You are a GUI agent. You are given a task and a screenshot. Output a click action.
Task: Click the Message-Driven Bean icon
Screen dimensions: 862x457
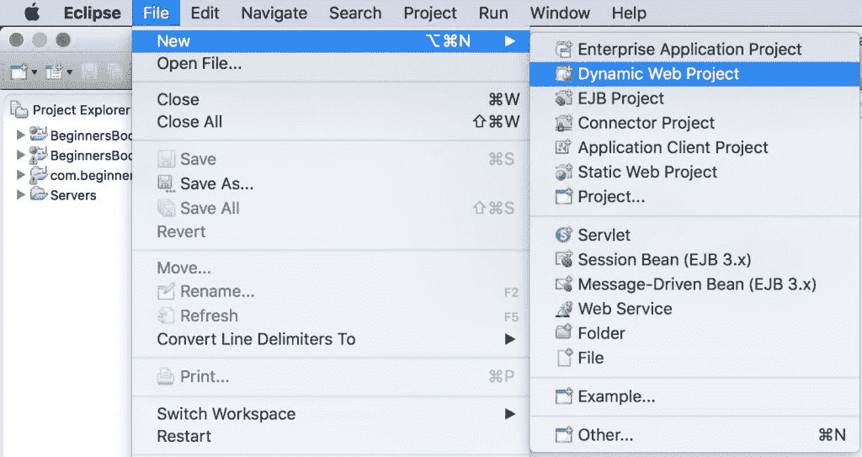point(563,284)
